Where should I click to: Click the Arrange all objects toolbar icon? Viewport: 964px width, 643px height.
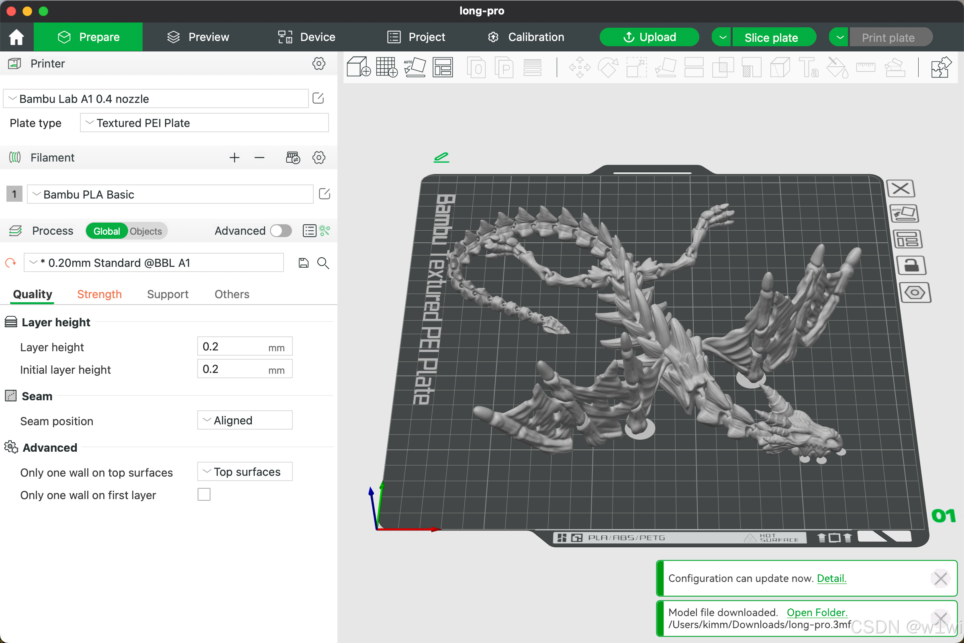tap(443, 67)
